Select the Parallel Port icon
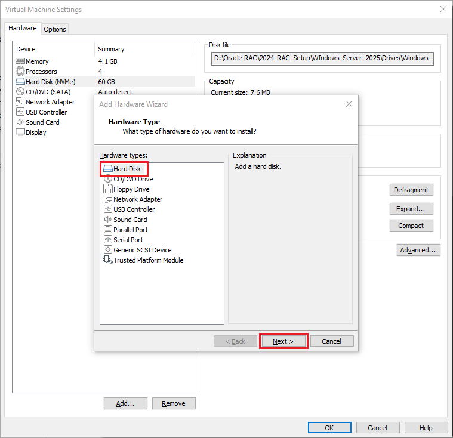453x438 pixels. [108, 230]
